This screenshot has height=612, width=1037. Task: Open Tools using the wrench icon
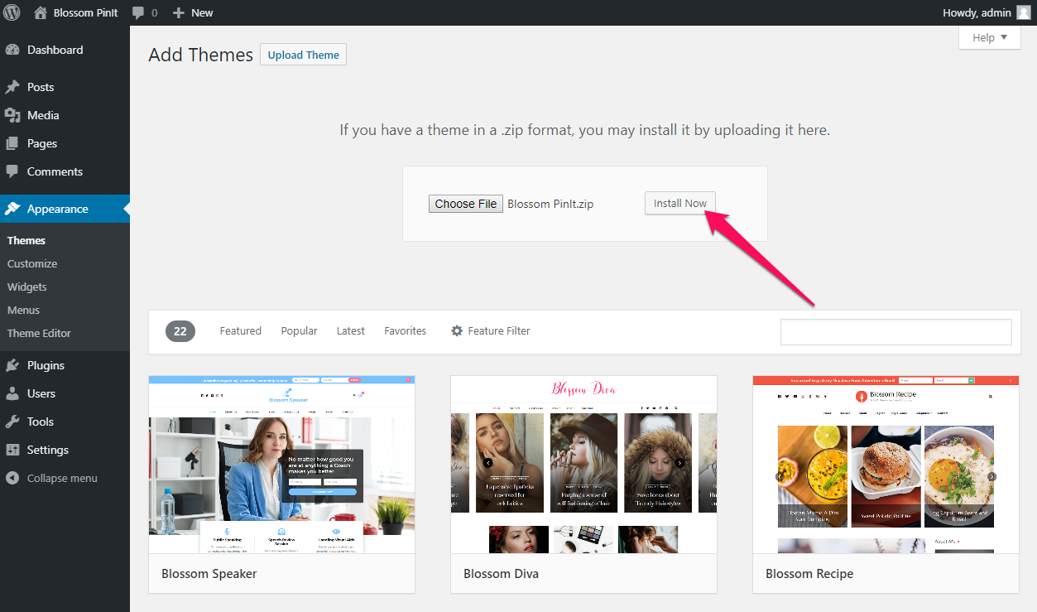tap(12, 422)
